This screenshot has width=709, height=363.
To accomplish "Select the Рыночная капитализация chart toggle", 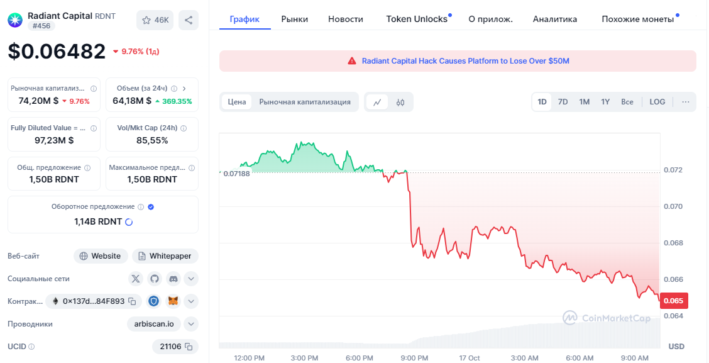I will (305, 102).
